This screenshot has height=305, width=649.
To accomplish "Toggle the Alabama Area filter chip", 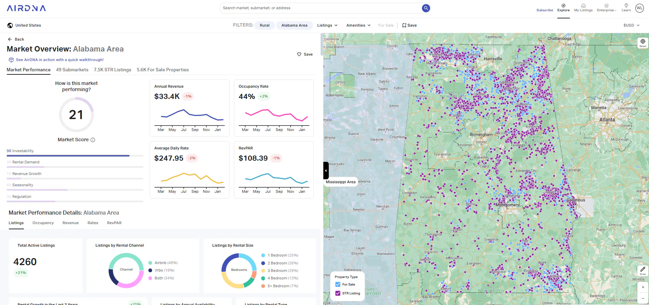I will (x=294, y=25).
